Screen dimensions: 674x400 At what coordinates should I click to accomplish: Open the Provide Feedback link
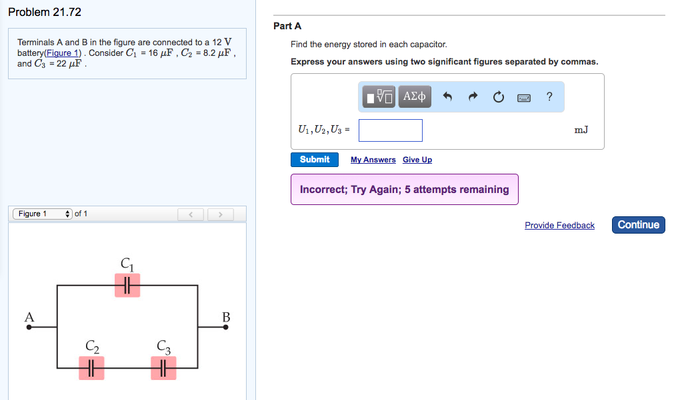(x=559, y=225)
